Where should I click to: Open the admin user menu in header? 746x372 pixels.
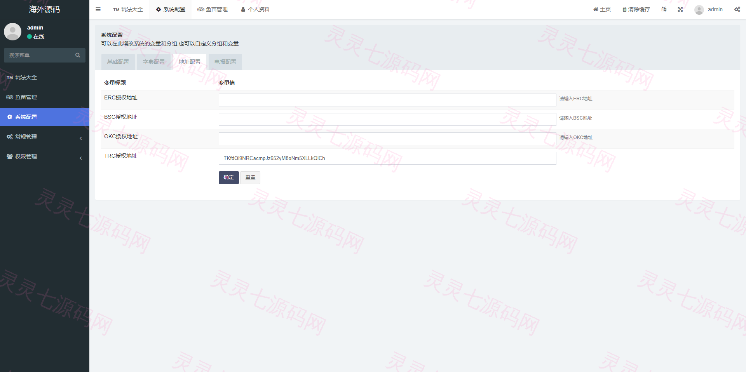[x=709, y=9]
